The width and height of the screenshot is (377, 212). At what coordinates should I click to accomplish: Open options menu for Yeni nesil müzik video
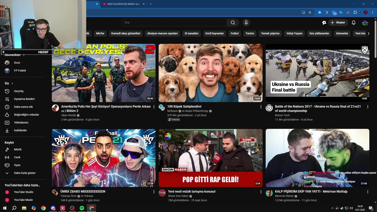pos(261,192)
